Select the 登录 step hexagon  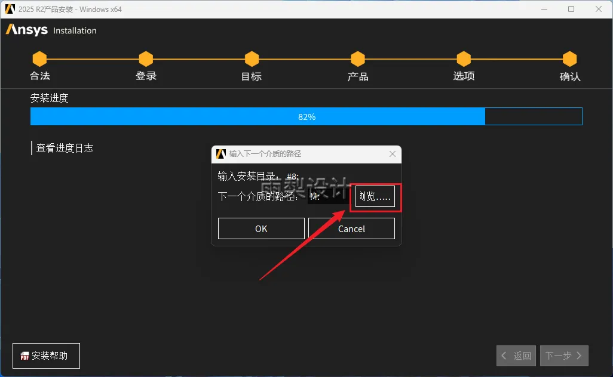pyautogui.click(x=146, y=59)
